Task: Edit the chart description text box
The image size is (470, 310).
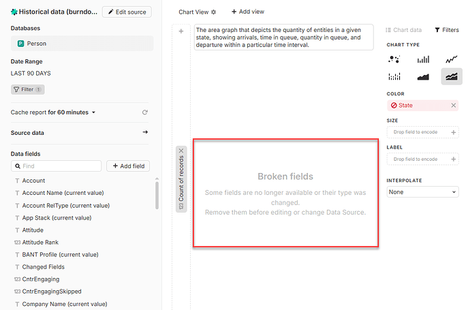Action: 284,37
